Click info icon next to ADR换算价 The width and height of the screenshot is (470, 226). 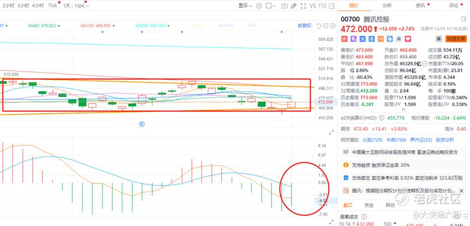click(x=381, y=118)
